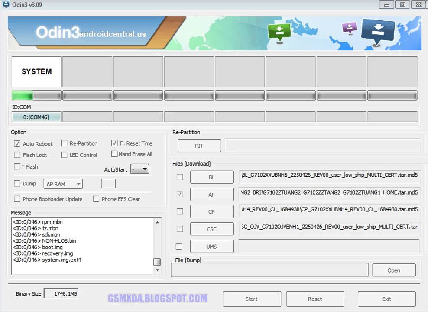Click the Message log scrollbar thumb
Screen dimensions: 428x312
(157, 262)
